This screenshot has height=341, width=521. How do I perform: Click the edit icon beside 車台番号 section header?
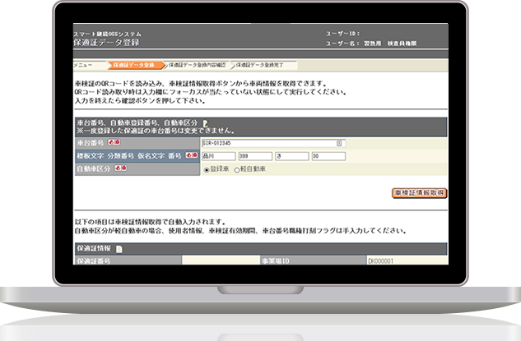[x=206, y=123]
